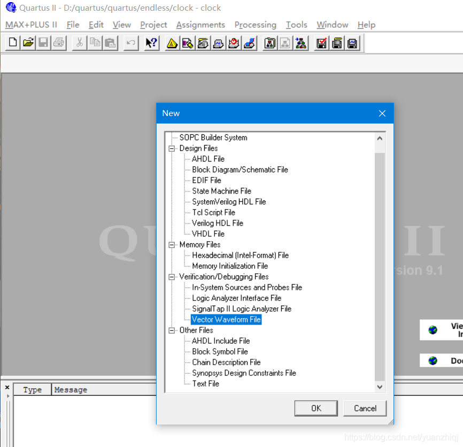Open the Assignments menu

200,25
